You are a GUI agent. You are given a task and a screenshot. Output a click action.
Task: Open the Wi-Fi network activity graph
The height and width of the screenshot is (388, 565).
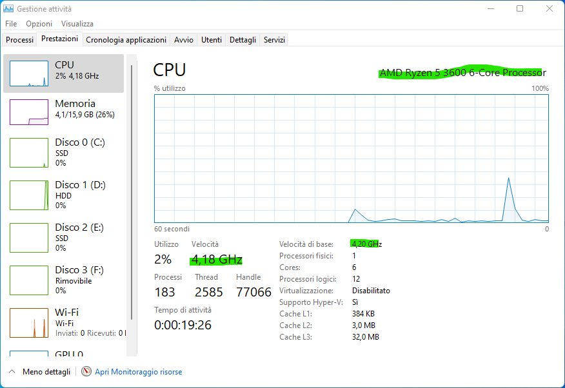(x=29, y=322)
